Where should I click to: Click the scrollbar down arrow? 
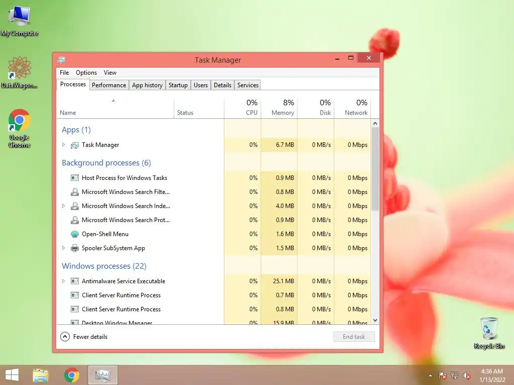coord(375,320)
